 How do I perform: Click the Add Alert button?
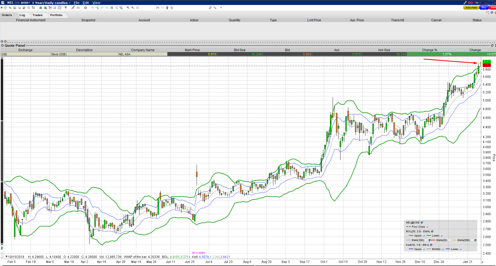click(471, 8)
